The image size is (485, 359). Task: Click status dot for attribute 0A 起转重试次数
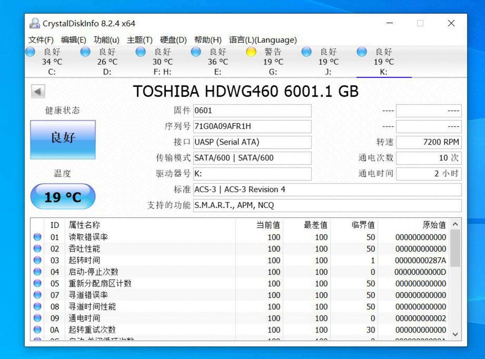[x=38, y=330]
